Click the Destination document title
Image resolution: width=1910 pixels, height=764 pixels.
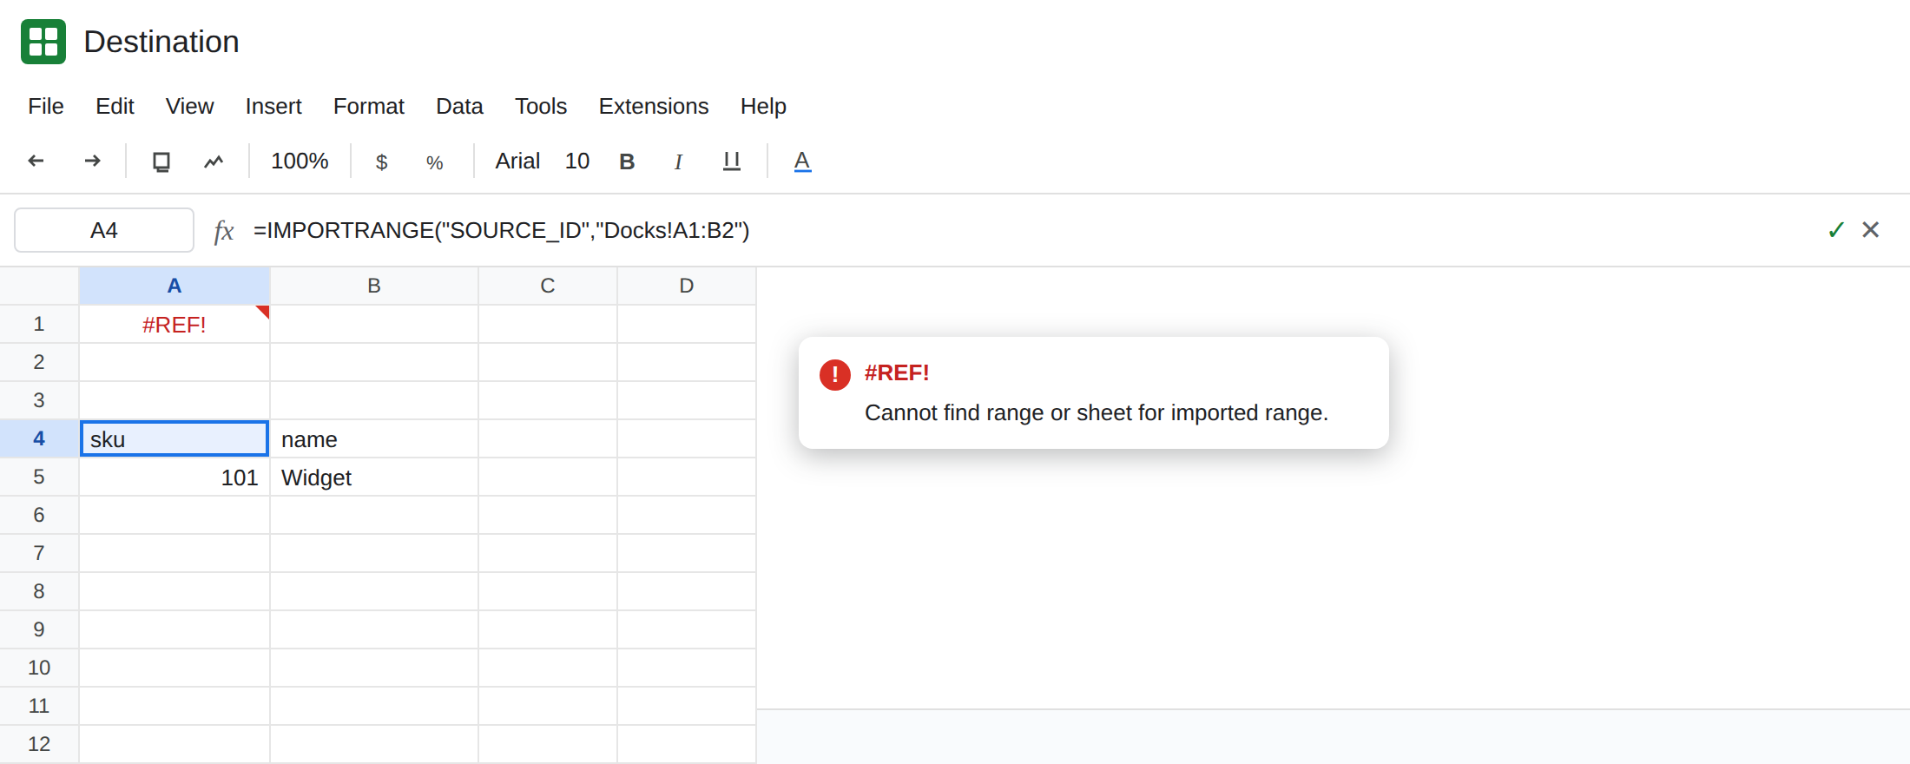pyautogui.click(x=161, y=42)
